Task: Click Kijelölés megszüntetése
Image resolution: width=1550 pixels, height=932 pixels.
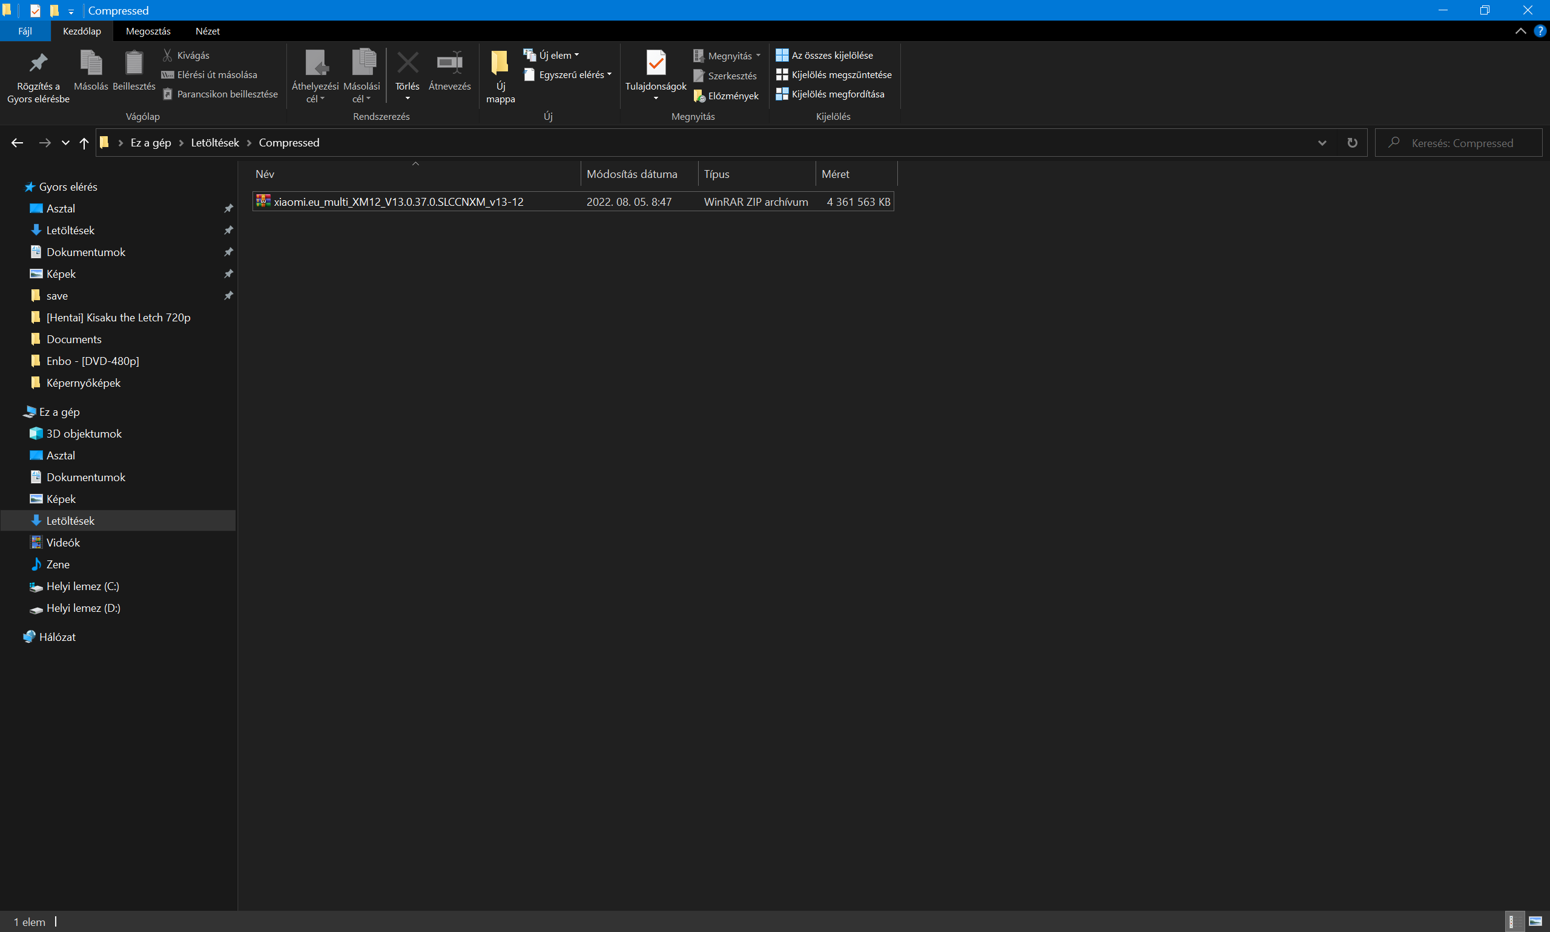Action: pyautogui.click(x=834, y=74)
